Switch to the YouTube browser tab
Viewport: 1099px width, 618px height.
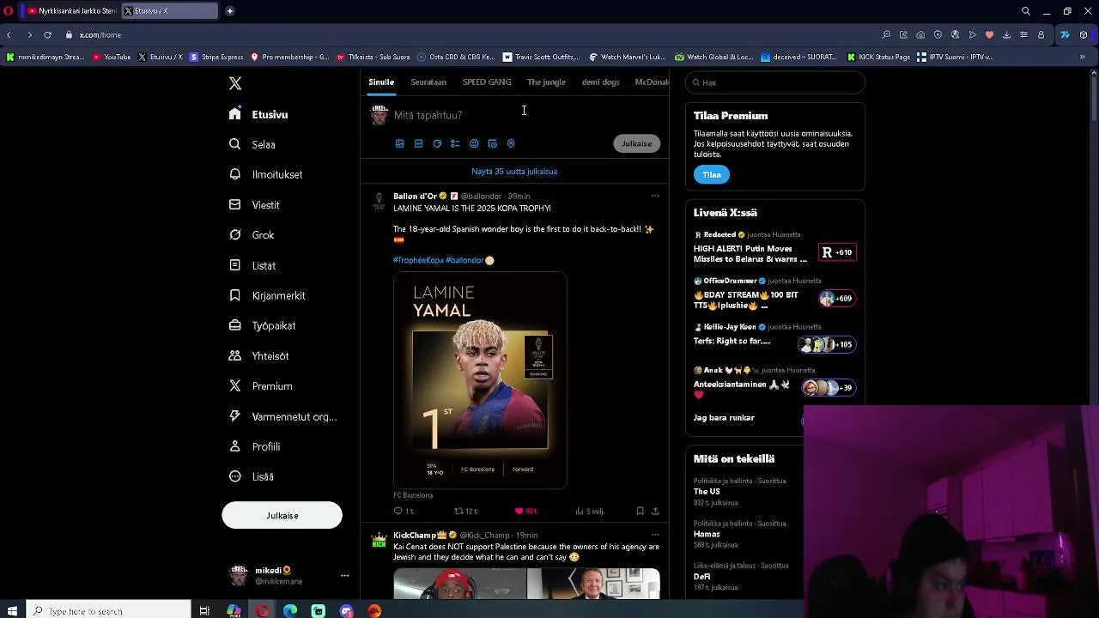click(x=71, y=11)
